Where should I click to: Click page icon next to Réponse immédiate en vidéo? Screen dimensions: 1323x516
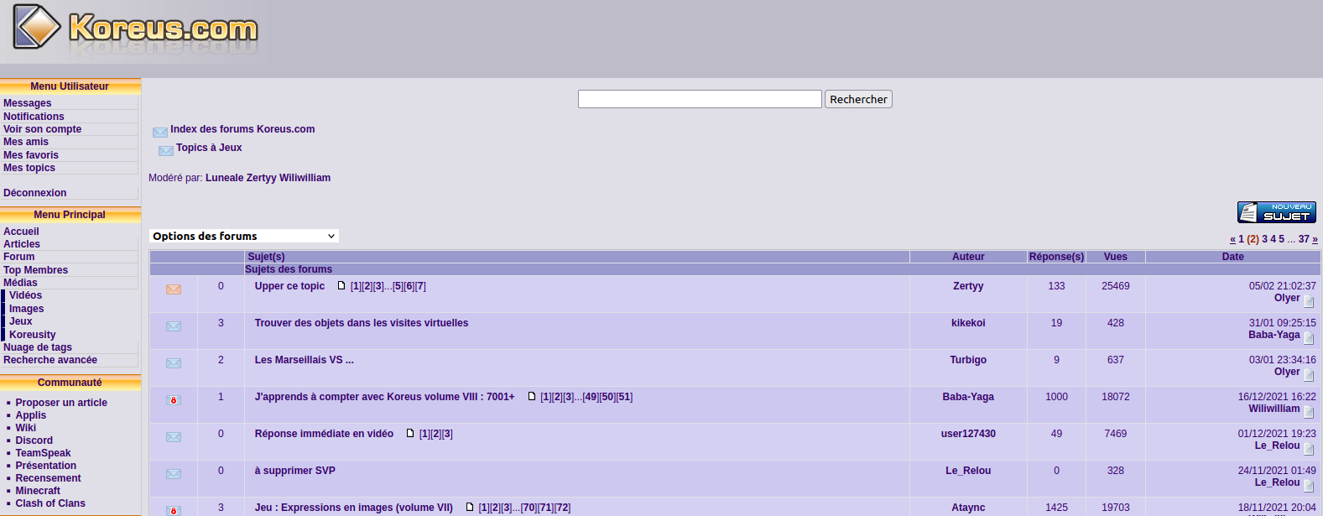tap(410, 434)
